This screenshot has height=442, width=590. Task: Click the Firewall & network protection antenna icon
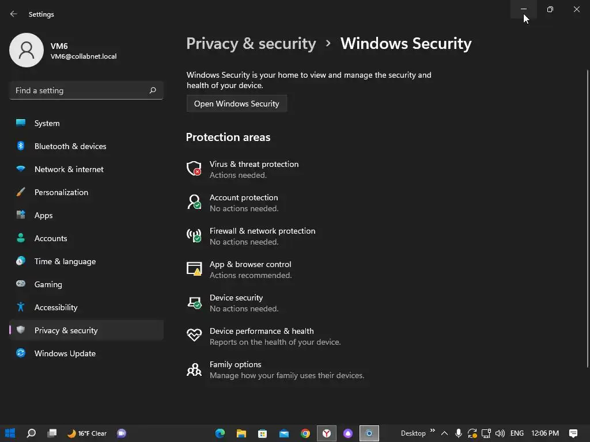click(194, 235)
